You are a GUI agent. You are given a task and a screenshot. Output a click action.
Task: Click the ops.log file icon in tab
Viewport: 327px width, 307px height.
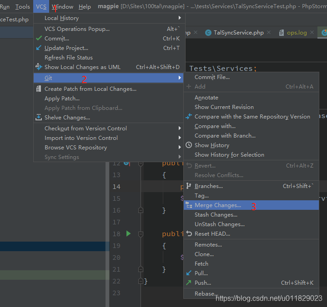(x=282, y=33)
